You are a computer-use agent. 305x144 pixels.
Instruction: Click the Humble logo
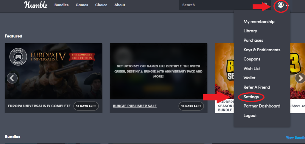[x=36, y=5]
